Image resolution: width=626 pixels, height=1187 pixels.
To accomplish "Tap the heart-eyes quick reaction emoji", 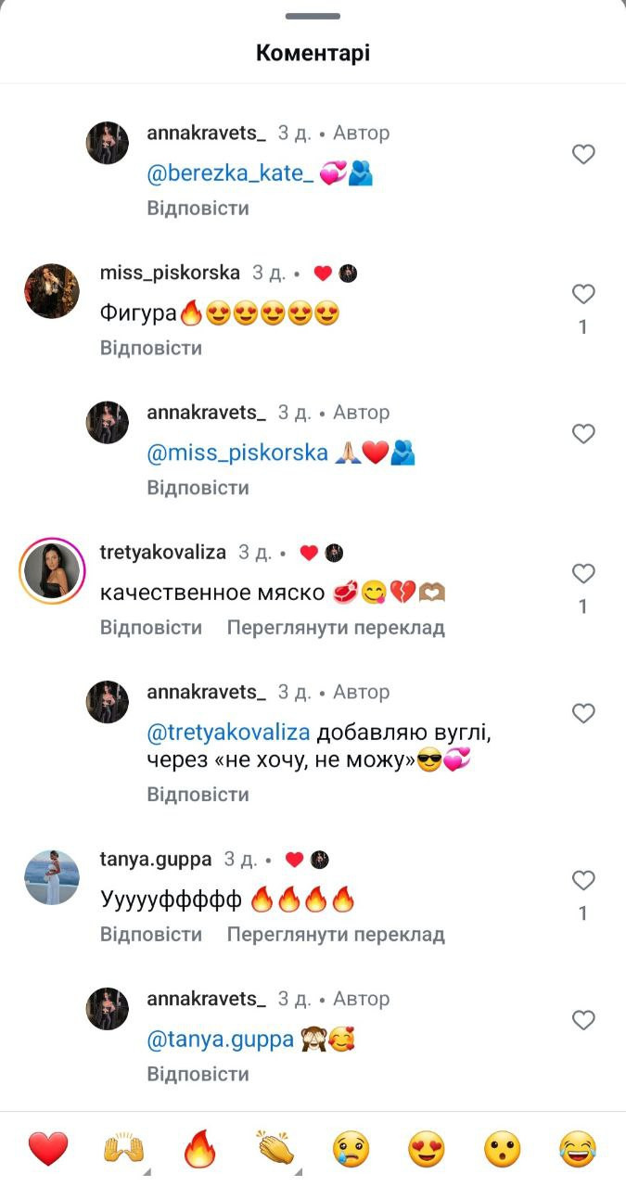I will point(427,1150).
